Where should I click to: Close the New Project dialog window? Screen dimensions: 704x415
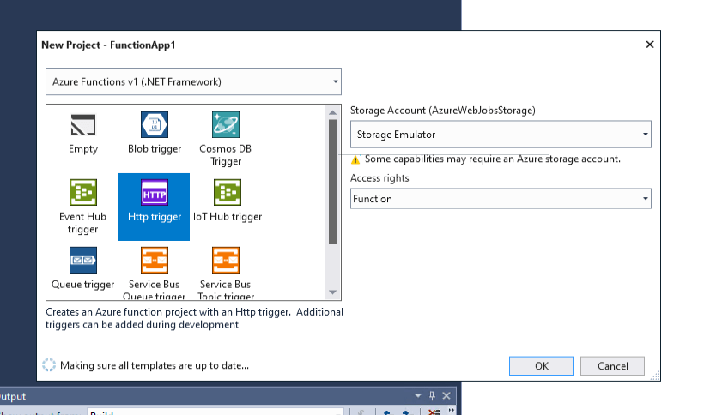(x=650, y=45)
